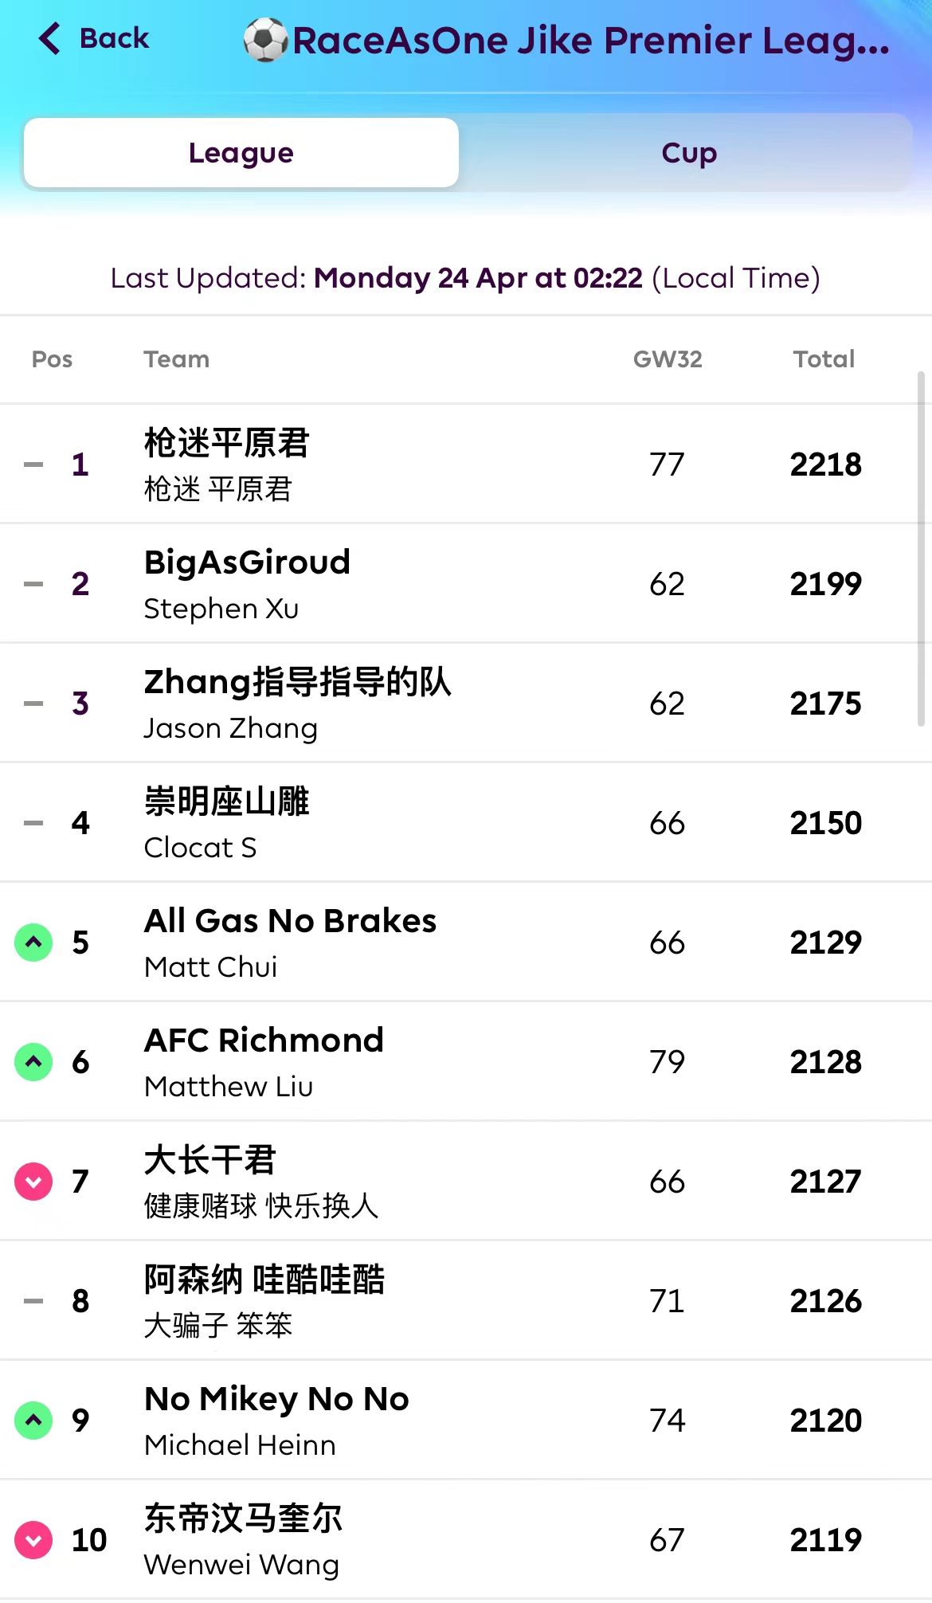
Task: Click the Total column header
Action: point(824,359)
